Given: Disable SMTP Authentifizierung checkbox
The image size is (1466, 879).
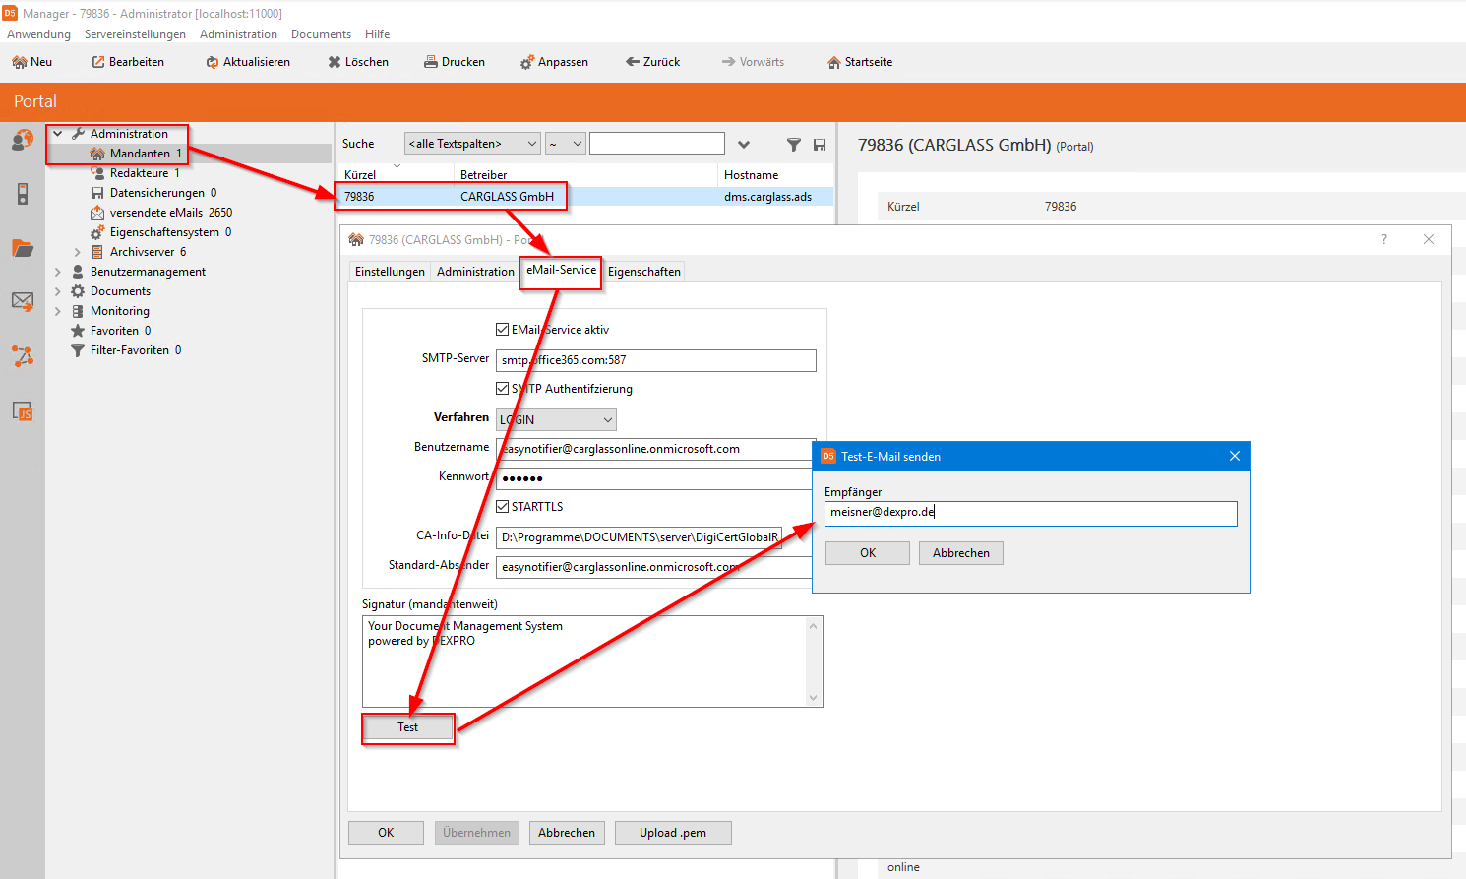Looking at the screenshot, I should [x=503, y=389].
